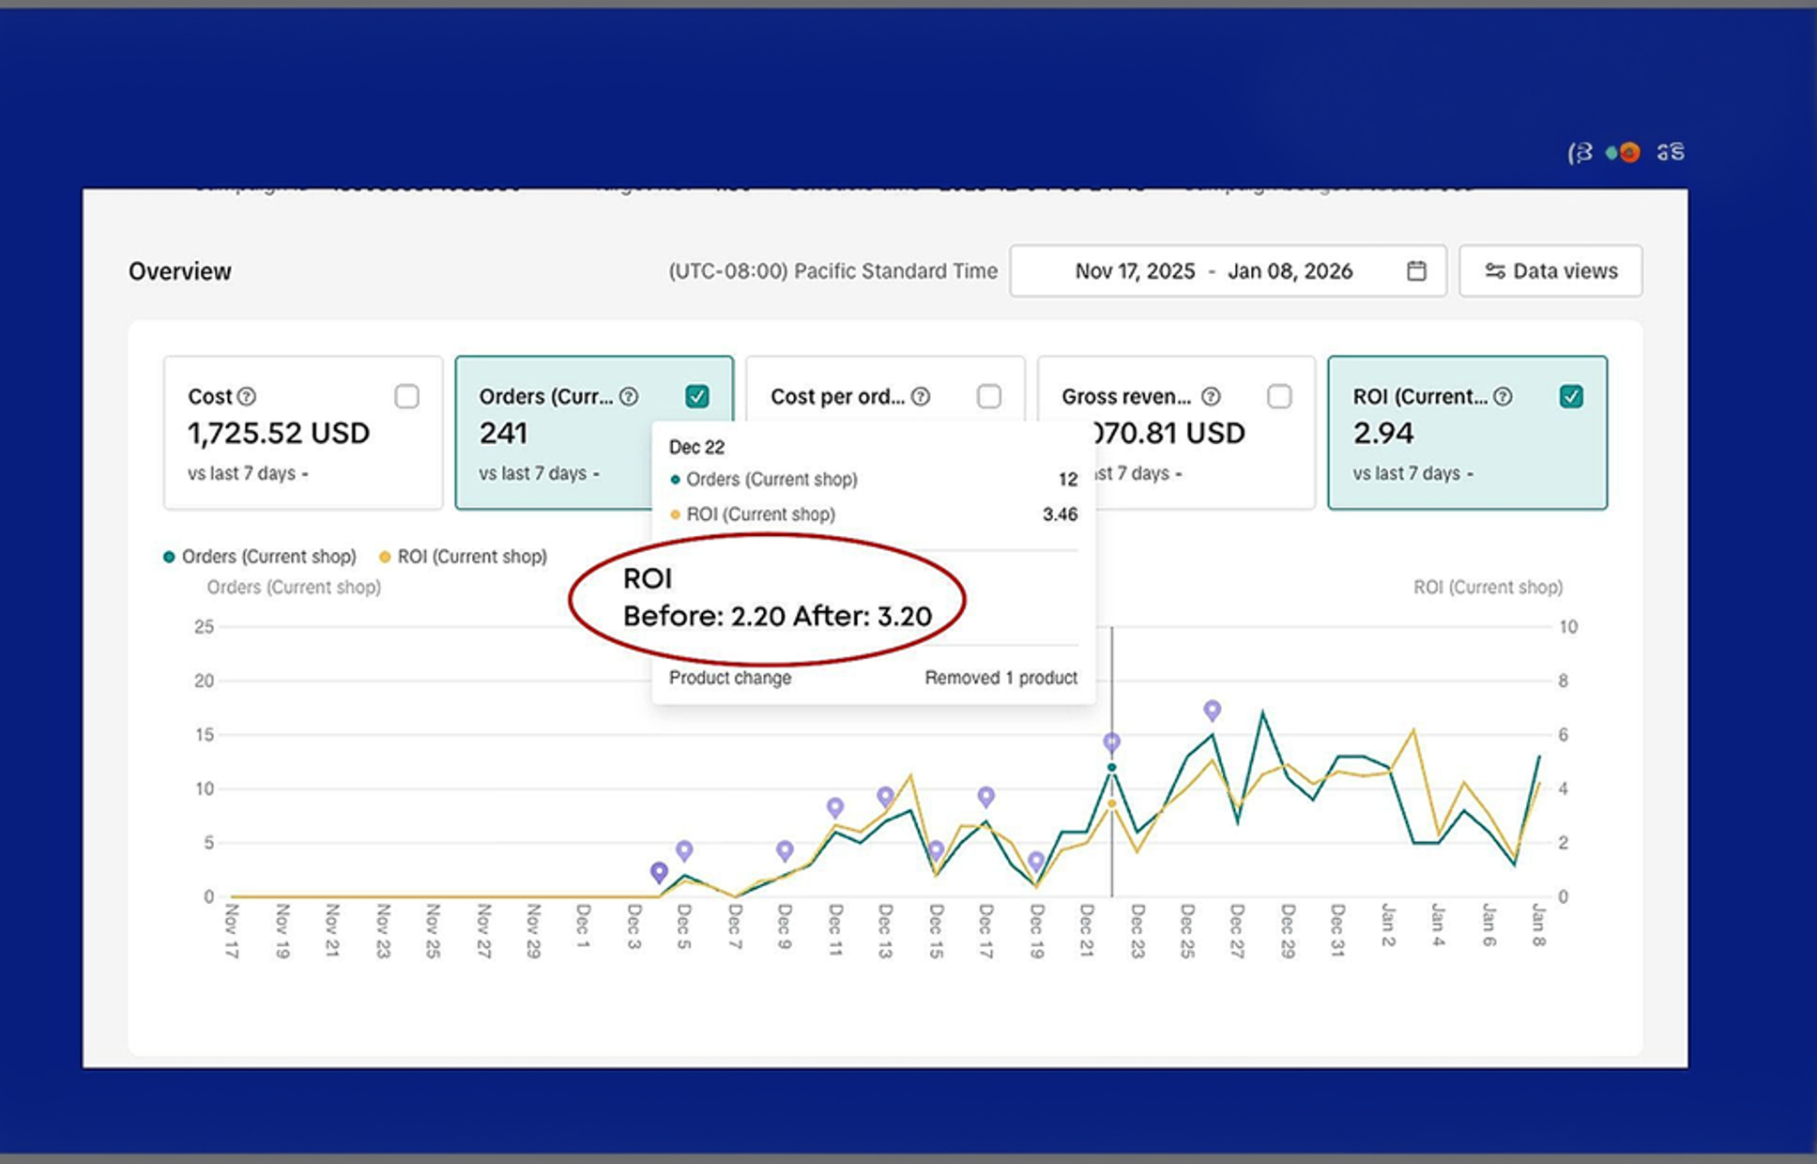Open the Nov 17, 2025 start date picker

click(x=1135, y=271)
